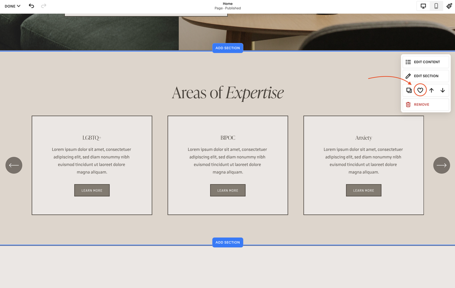455x288 pixels.
Task: Duplicate the Areas of Expertise section
Action: (409, 90)
